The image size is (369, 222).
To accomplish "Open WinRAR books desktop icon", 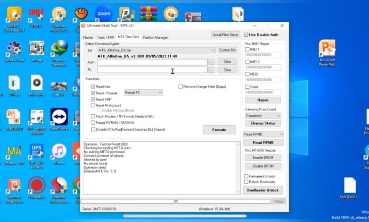I will 149,14.
